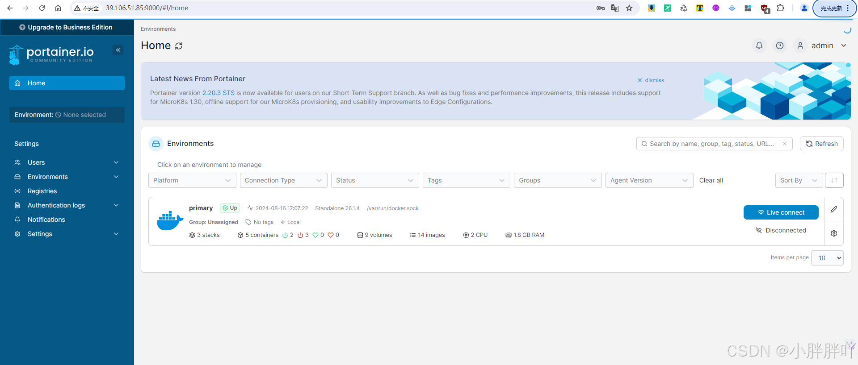Screen dimensions: 858x365
Task: Dismiss the Latest News banner
Action: (651, 80)
